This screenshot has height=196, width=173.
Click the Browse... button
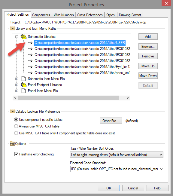tap(148, 47)
